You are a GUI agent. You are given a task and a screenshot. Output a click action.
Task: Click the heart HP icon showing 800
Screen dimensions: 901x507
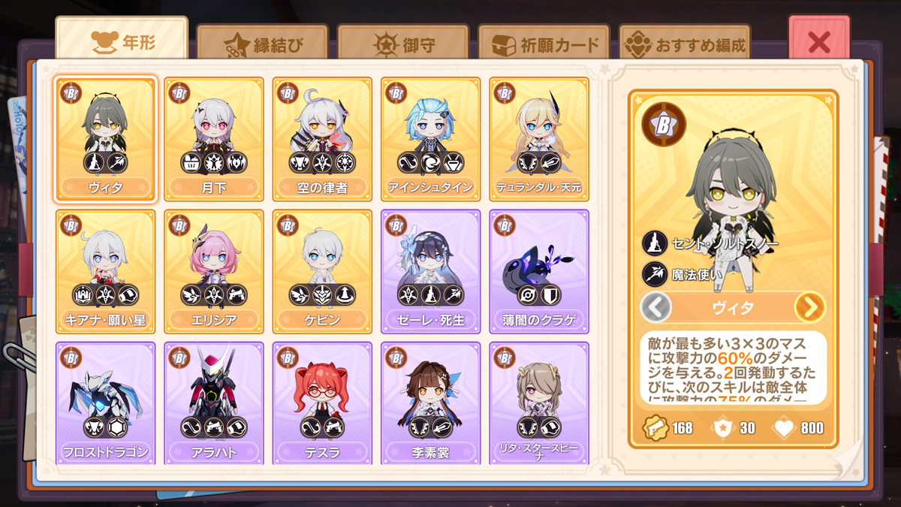[782, 428]
